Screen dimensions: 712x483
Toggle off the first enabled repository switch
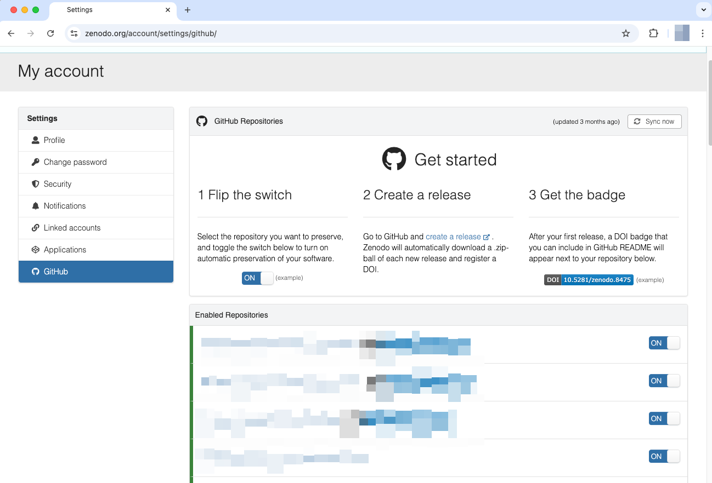[x=664, y=343]
